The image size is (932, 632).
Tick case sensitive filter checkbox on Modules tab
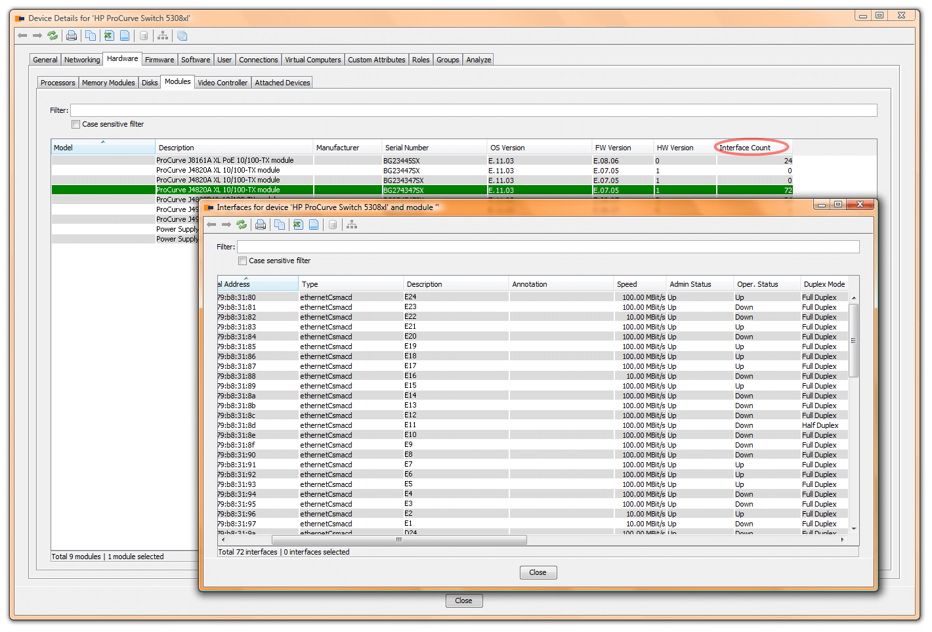pyautogui.click(x=76, y=124)
